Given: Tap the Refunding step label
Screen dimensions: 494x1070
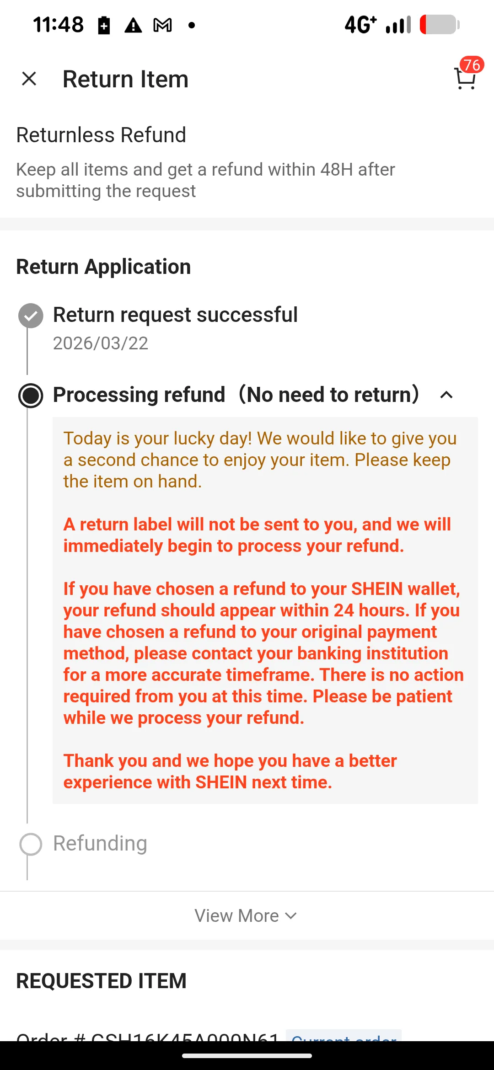Looking at the screenshot, I should pos(100,843).
